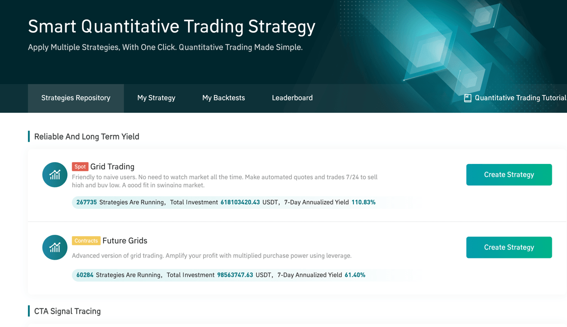Click the Future Grids chart icon
This screenshot has height=327, width=567.
click(x=55, y=247)
